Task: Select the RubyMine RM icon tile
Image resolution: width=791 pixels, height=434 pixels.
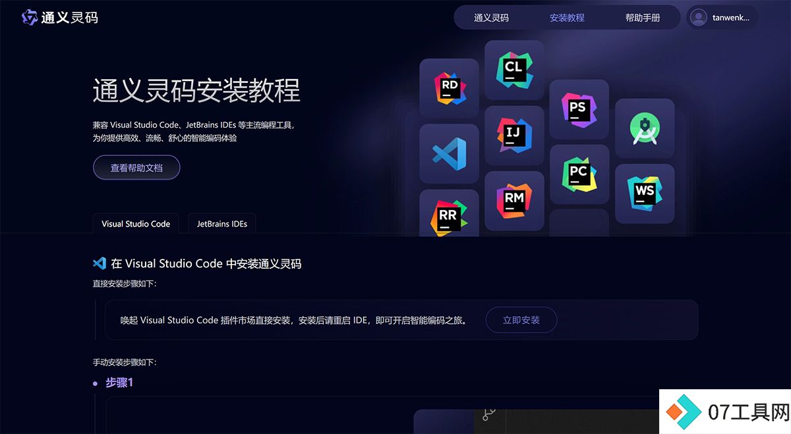Action: click(x=514, y=201)
